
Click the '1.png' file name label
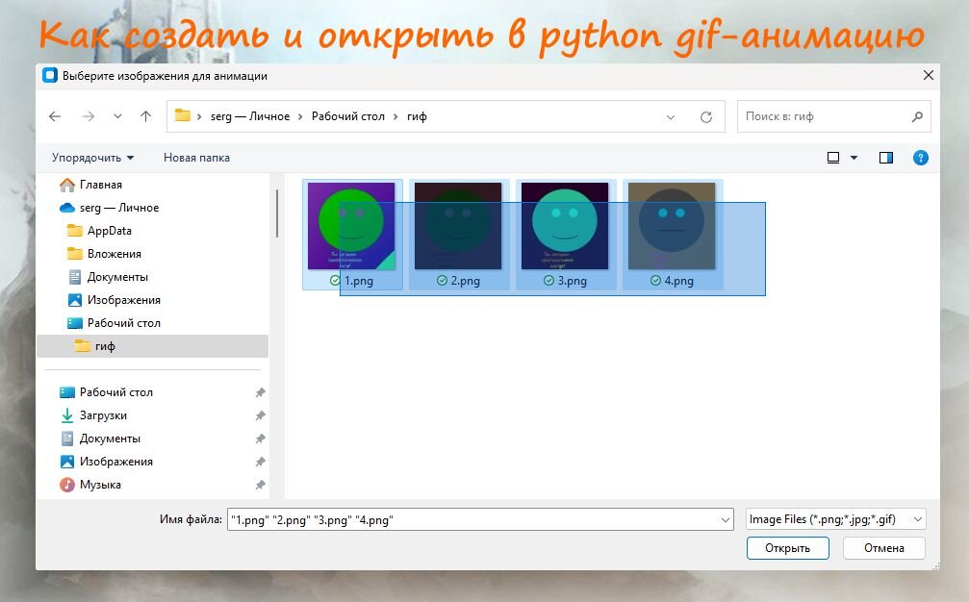(x=358, y=281)
